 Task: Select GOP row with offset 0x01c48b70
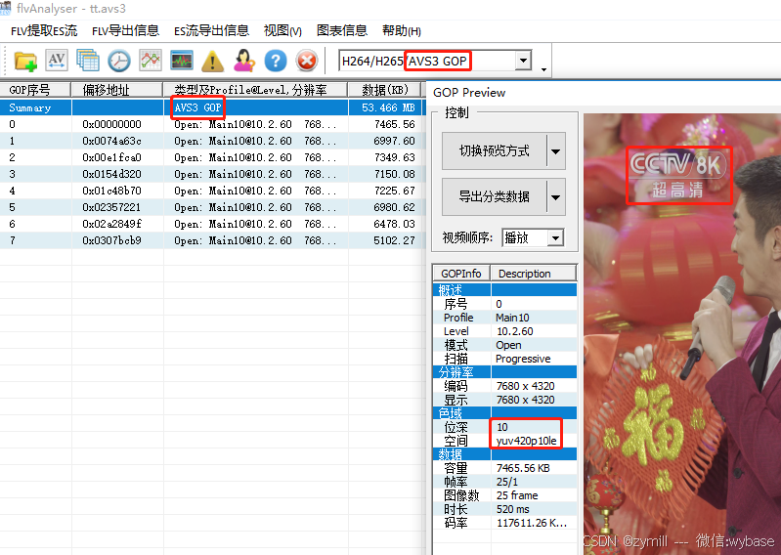pyautogui.click(x=212, y=191)
